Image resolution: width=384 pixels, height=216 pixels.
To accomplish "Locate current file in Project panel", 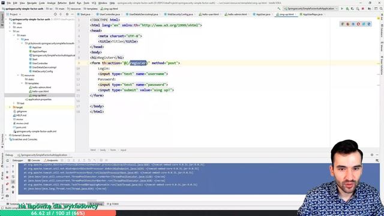I will pos(55,14).
